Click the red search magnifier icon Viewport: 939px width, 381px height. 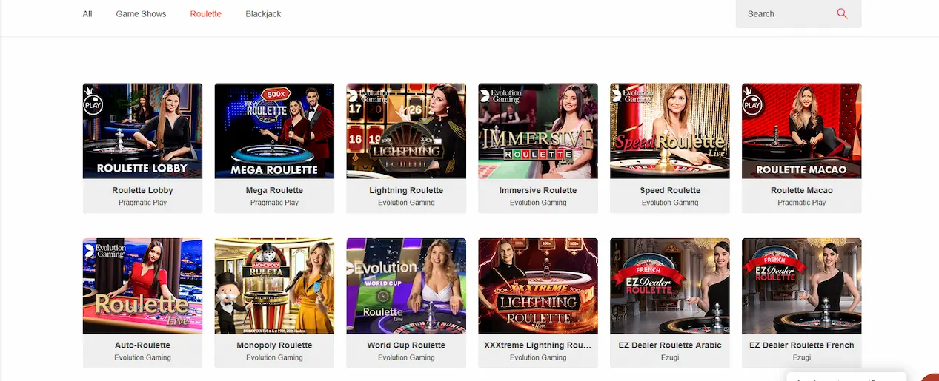coord(842,13)
